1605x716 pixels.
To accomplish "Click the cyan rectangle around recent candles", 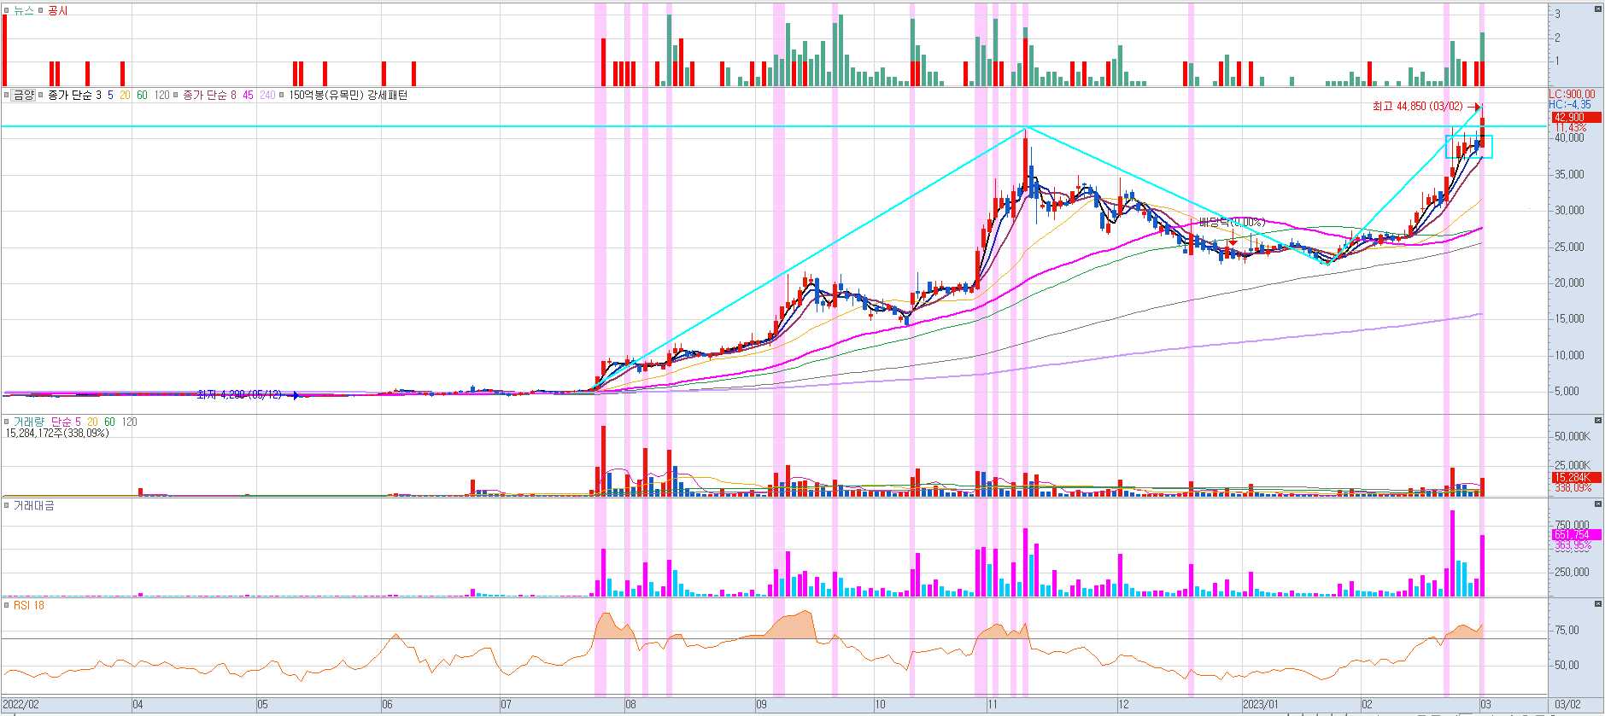I will [x=1469, y=147].
